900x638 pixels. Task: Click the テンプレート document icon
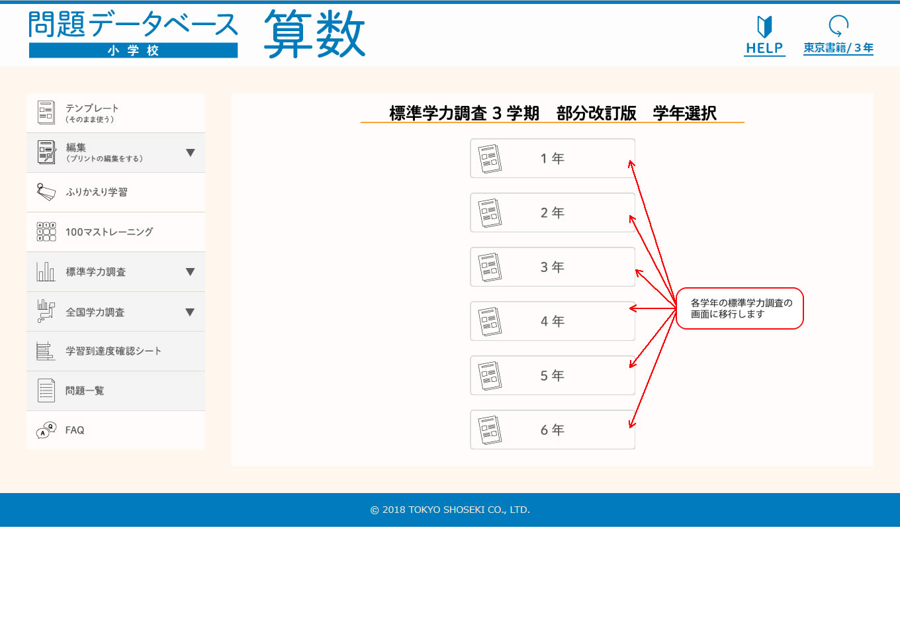(46, 113)
